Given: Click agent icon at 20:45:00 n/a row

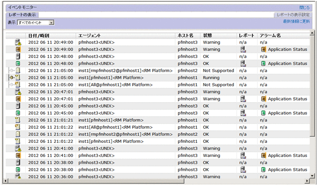Looking at the screenshot, I should point(18,106).
